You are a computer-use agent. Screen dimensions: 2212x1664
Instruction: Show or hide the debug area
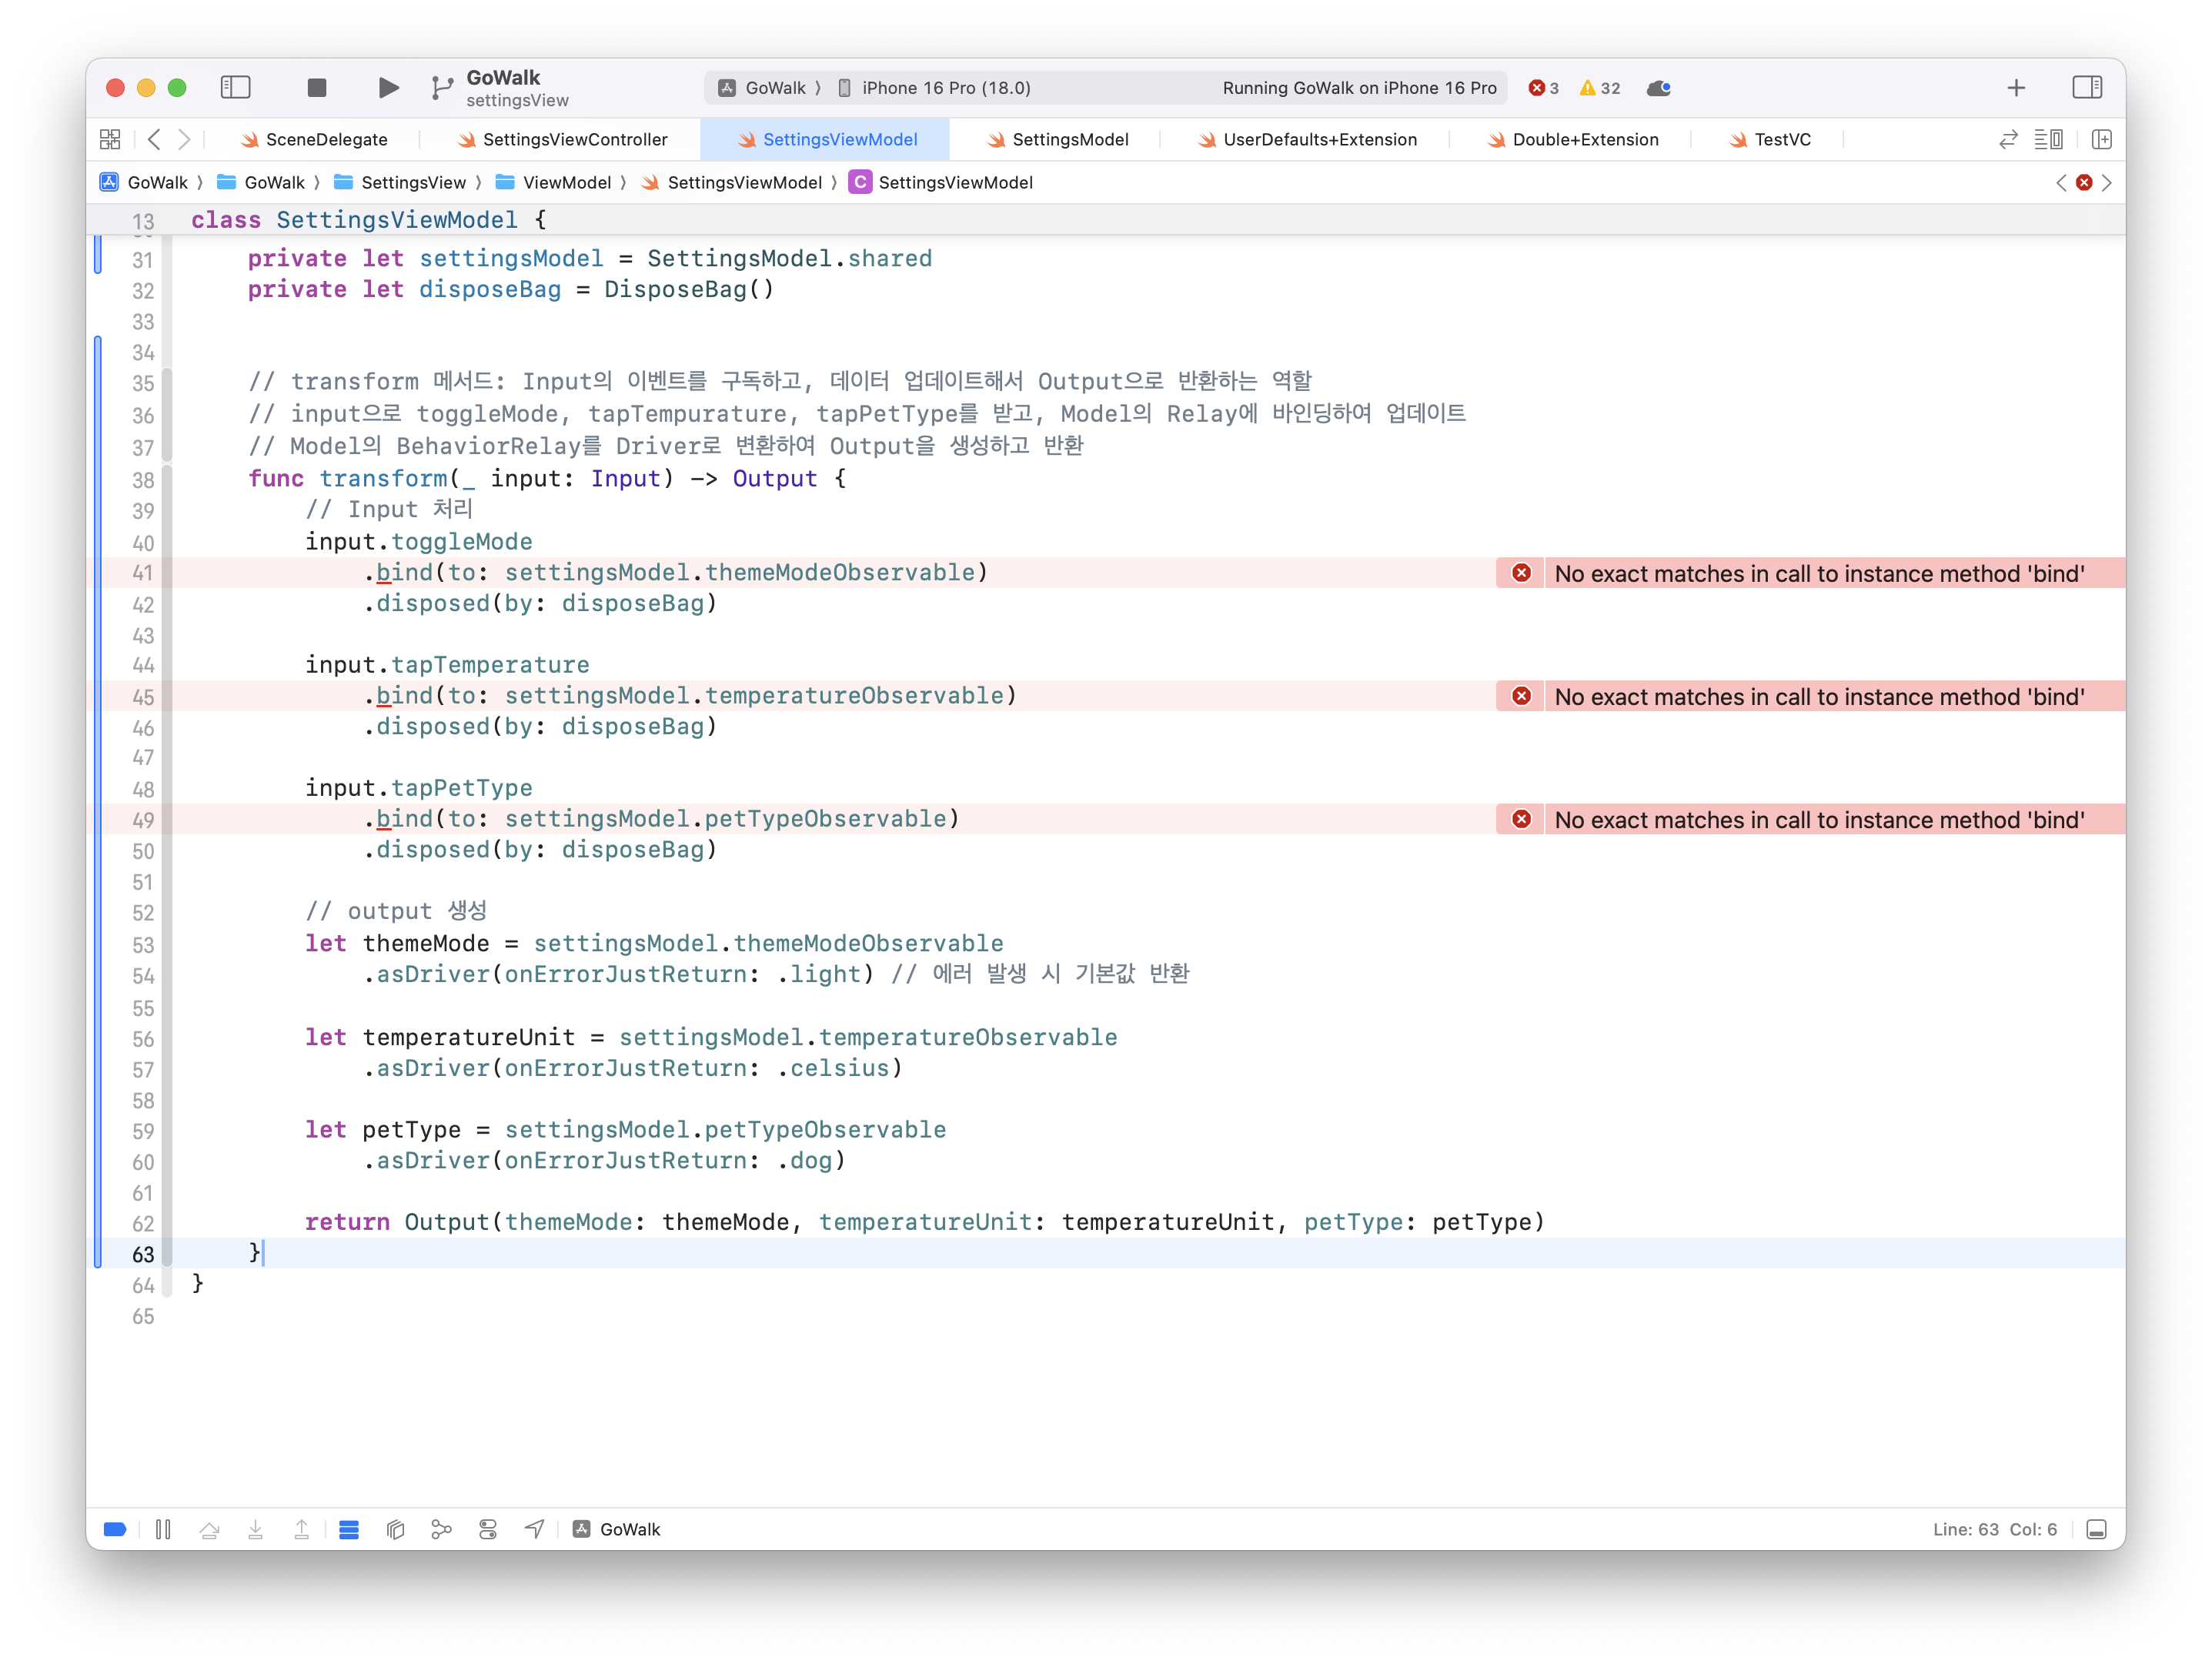(x=2097, y=1529)
